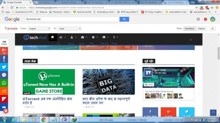The image size is (220, 123).
Task: Expand the how-to menu dropdown arrow
Action: click(x=97, y=37)
